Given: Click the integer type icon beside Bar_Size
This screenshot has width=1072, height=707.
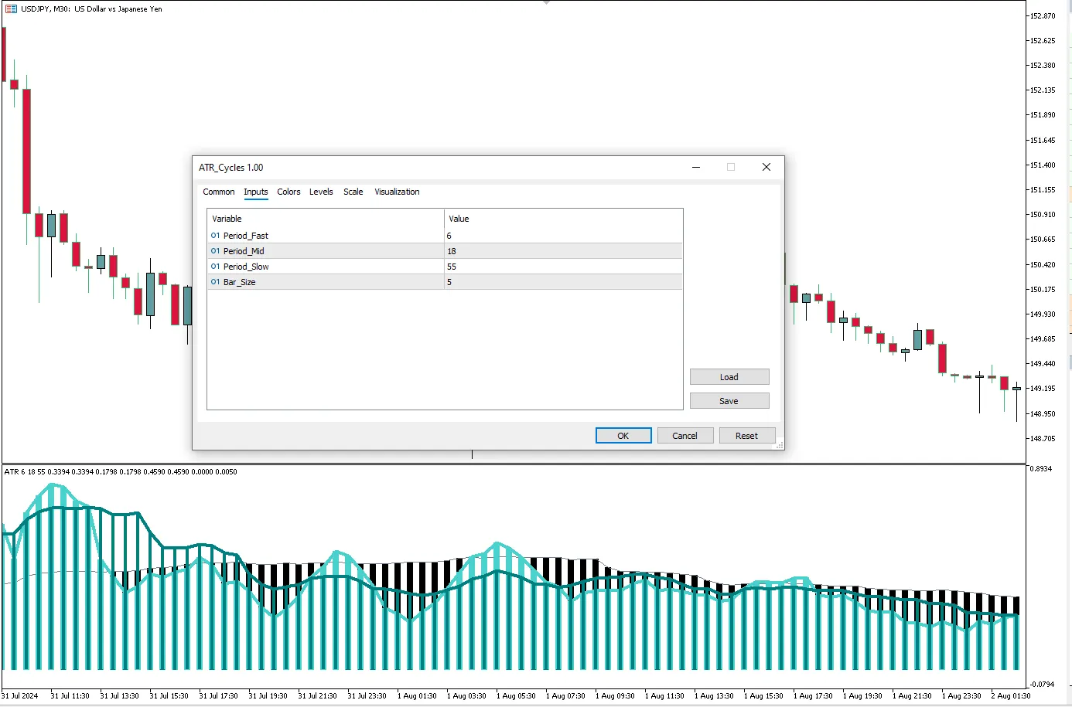Looking at the screenshot, I should point(215,282).
